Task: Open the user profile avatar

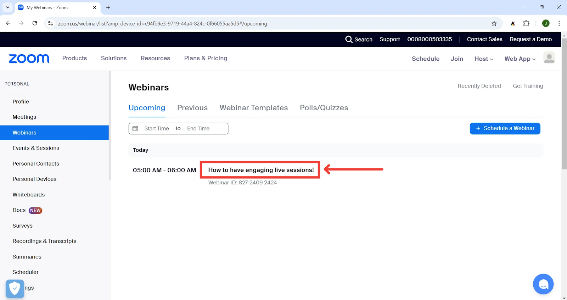Action: point(549,58)
